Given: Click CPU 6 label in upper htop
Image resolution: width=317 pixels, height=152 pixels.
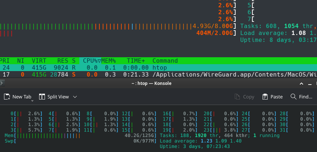Looking at the screenshot, I should pyautogui.click(x=249, y=12).
